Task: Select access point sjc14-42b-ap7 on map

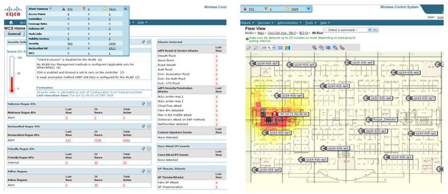Action: click(421, 98)
